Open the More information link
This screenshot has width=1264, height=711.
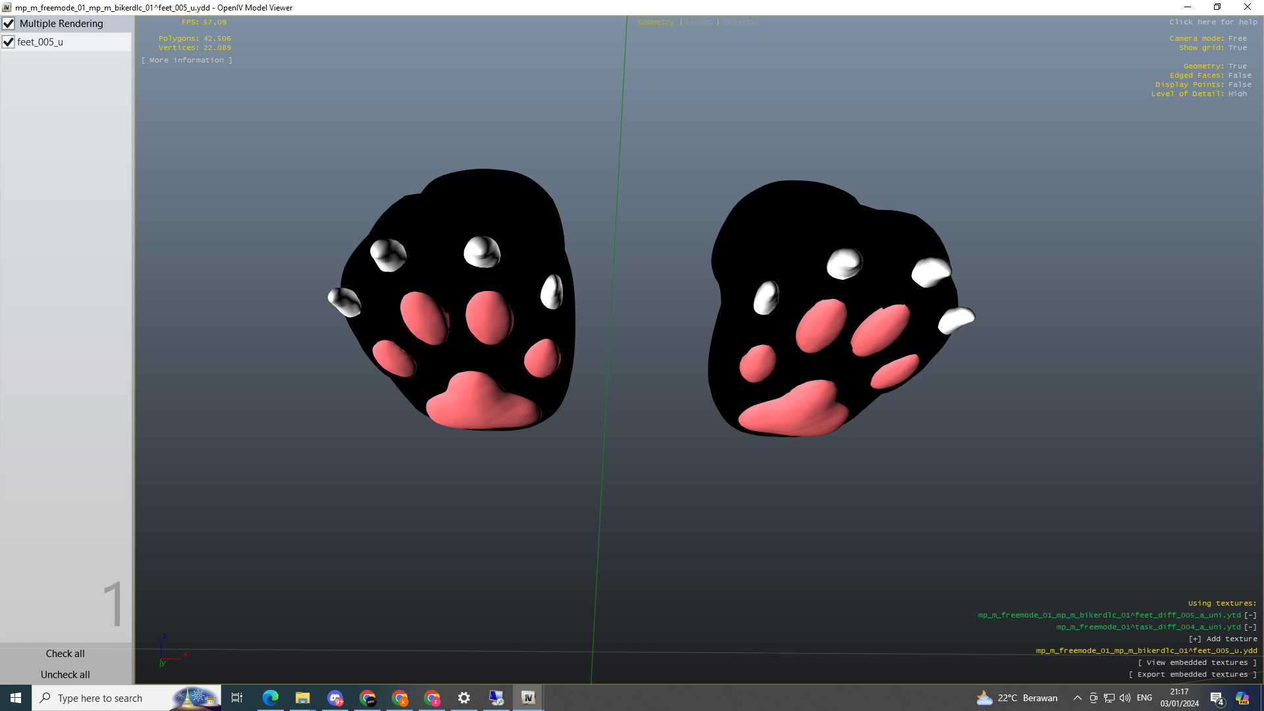187,61
